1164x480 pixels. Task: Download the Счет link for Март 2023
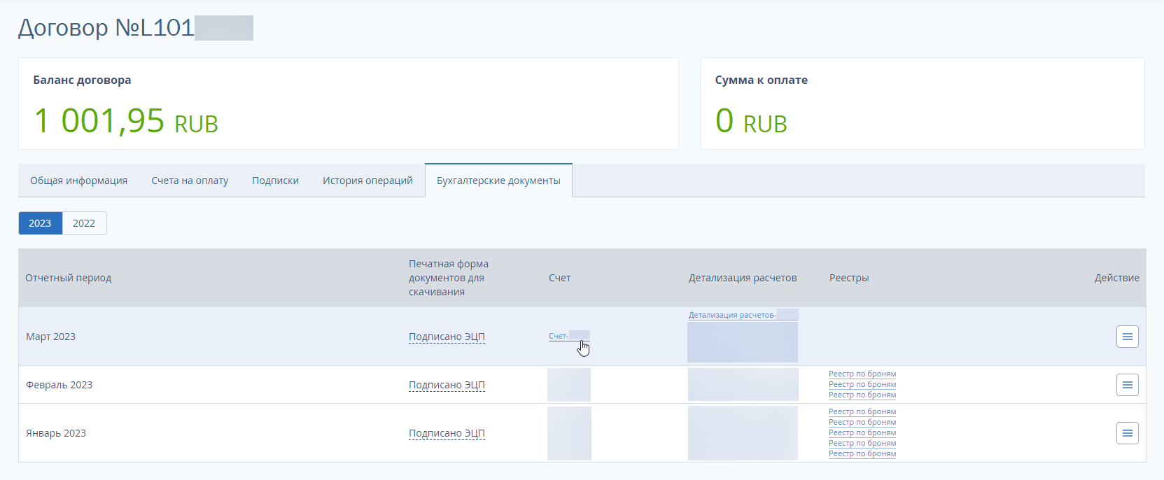(569, 336)
